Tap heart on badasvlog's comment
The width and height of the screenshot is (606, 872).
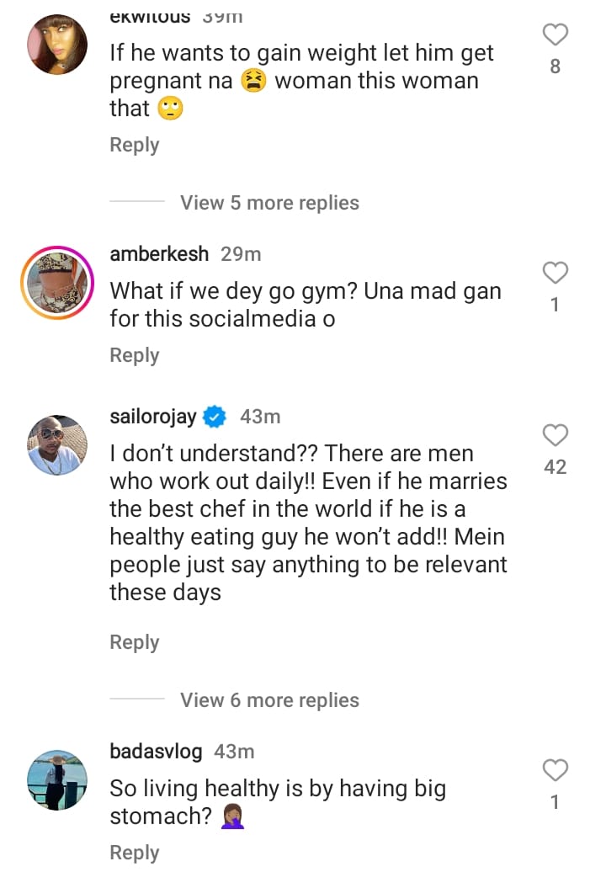pos(555,770)
